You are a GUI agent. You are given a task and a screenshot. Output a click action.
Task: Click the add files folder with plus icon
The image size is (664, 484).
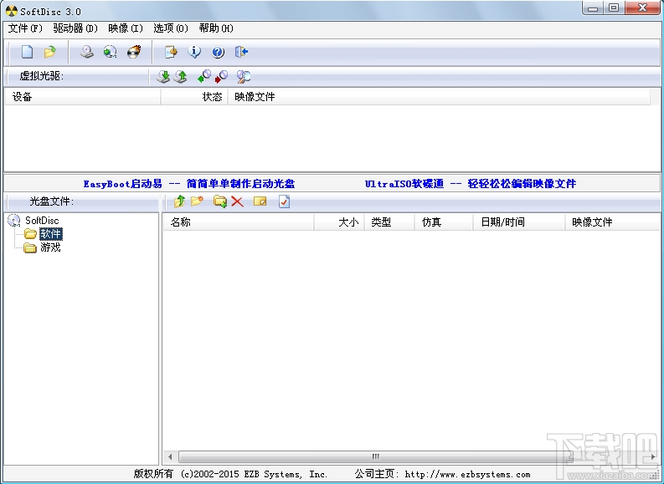pyautogui.click(x=220, y=201)
